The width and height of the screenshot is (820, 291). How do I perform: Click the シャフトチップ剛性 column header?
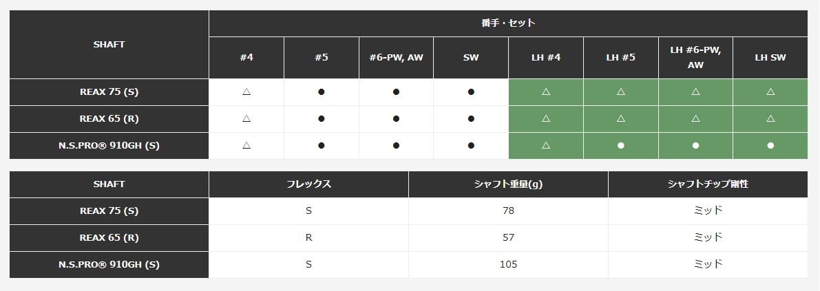pyautogui.click(x=708, y=184)
